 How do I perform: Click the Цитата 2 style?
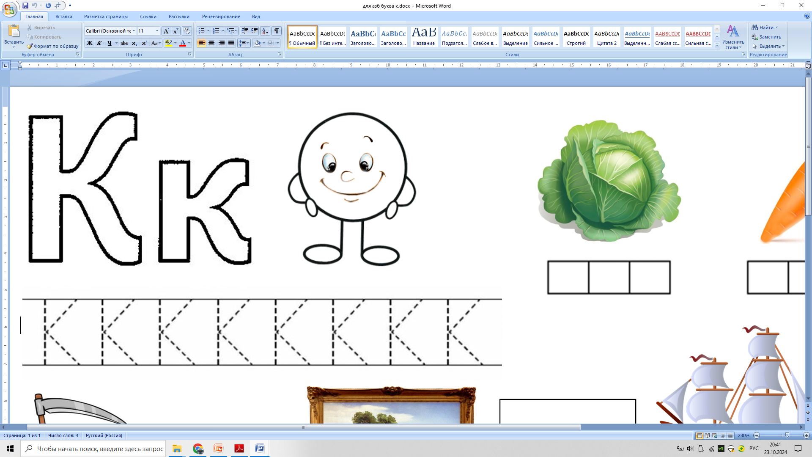(607, 37)
